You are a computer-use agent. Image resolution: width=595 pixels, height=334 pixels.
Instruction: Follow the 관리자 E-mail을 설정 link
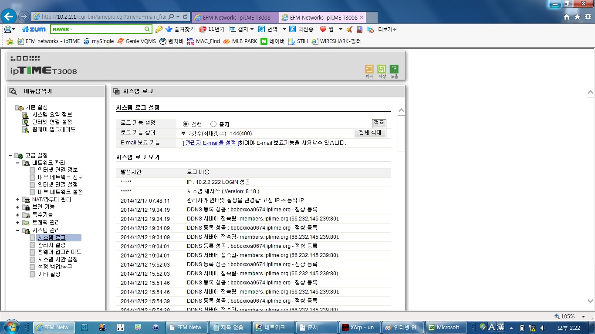(211, 143)
